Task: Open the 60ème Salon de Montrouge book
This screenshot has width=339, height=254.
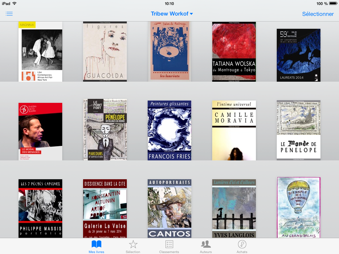Action: 170,52
